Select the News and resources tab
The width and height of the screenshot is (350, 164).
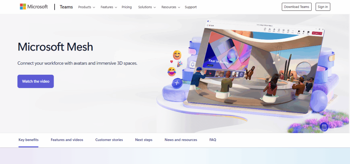pyautogui.click(x=181, y=140)
